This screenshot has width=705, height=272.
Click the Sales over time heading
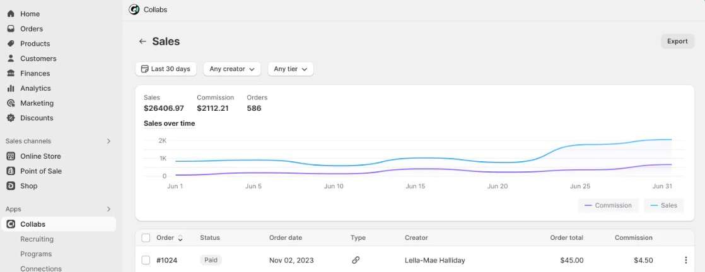tap(169, 123)
